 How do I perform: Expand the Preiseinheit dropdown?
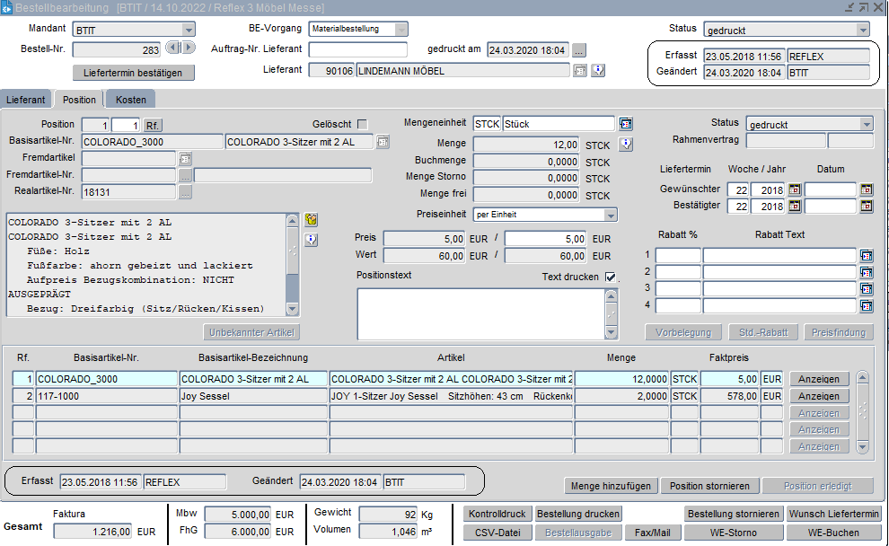point(611,216)
